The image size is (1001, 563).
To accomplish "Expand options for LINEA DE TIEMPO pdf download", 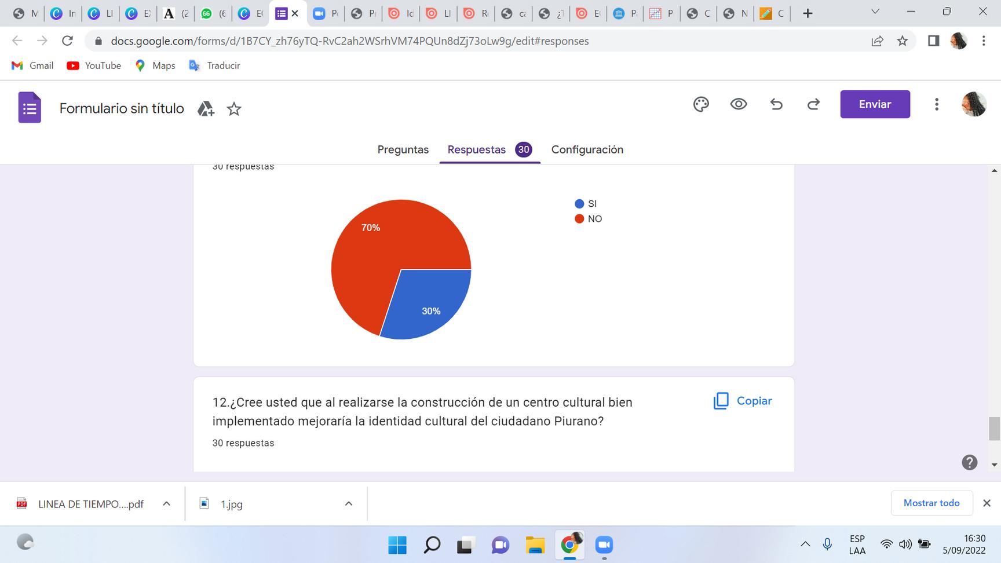I will [166, 504].
